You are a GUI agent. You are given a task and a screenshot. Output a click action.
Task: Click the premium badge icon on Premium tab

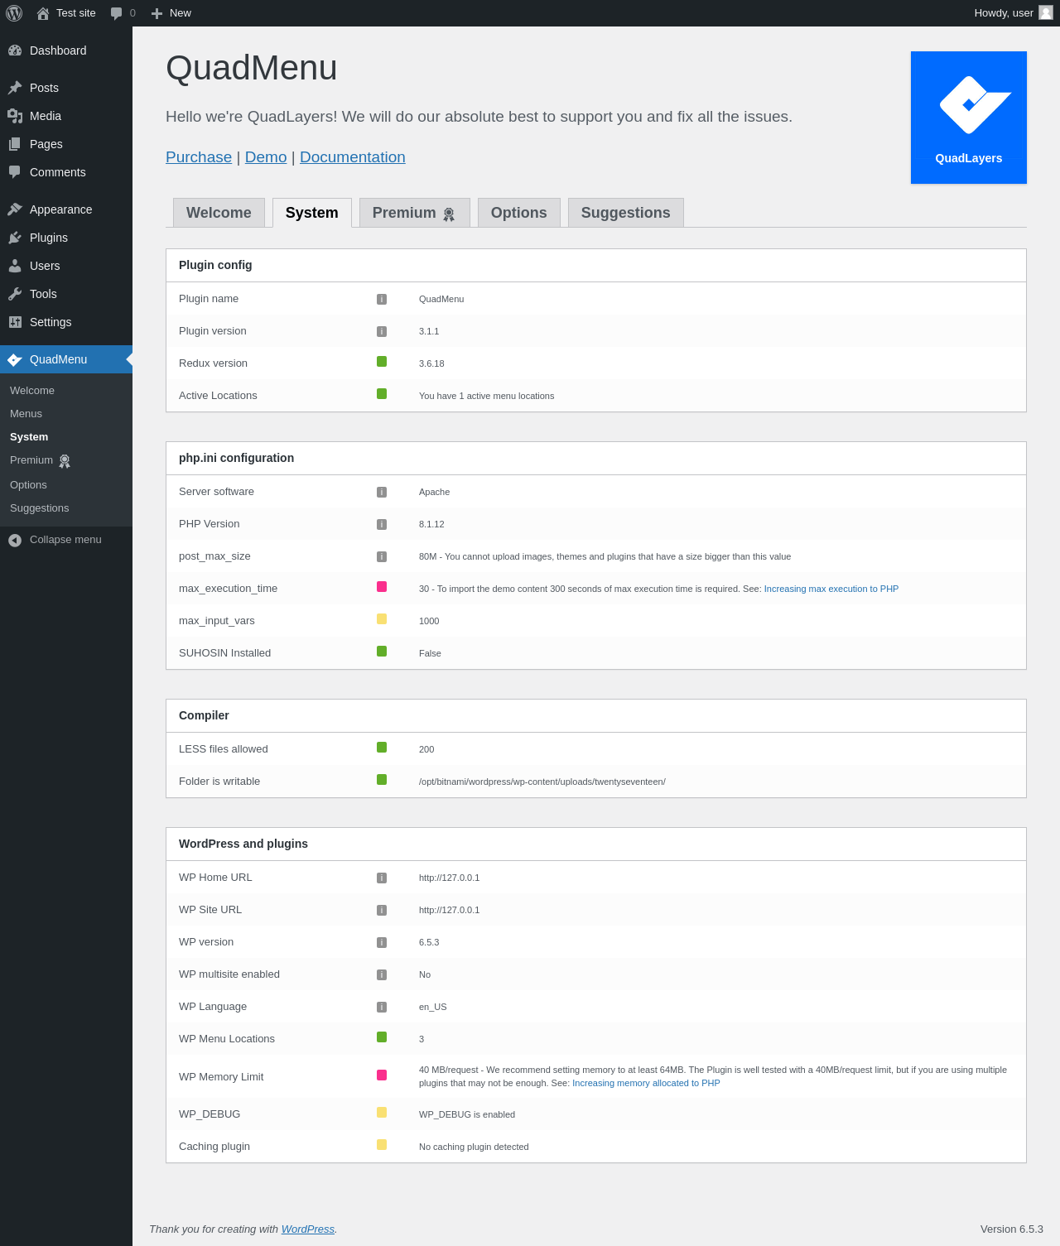[x=449, y=214]
